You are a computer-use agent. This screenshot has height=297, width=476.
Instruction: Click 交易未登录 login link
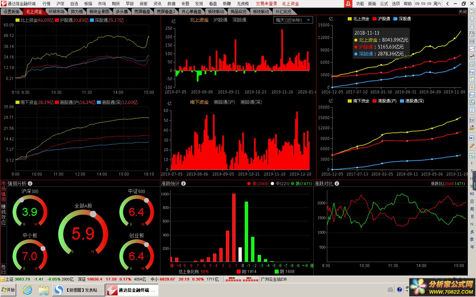click(266, 4)
